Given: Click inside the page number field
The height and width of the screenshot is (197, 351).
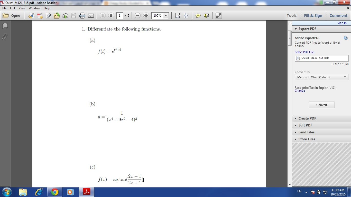Looking at the screenshot, I should click(119, 16).
